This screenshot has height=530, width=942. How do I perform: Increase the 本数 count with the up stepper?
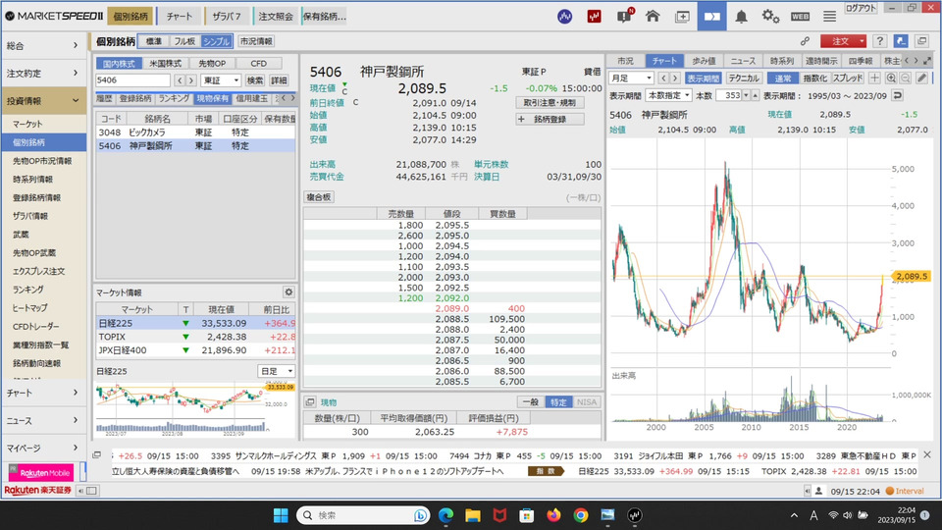pyautogui.click(x=755, y=95)
